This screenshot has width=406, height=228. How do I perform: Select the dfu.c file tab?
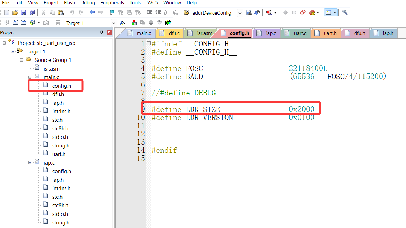point(172,33)
